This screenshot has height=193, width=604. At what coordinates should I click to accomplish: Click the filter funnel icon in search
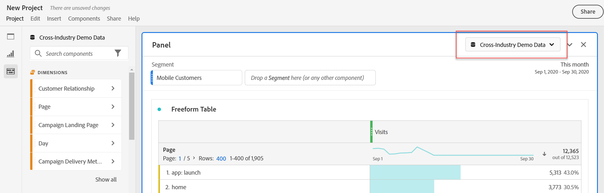point(118,53)
